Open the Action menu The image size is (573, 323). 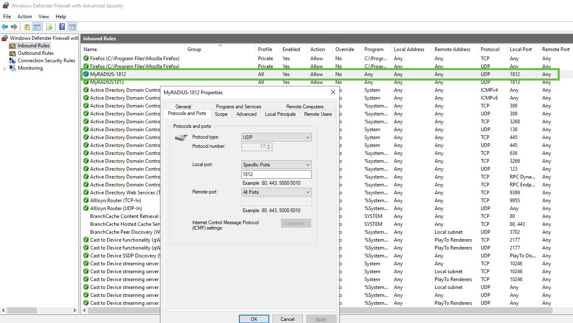click(25, 17)
